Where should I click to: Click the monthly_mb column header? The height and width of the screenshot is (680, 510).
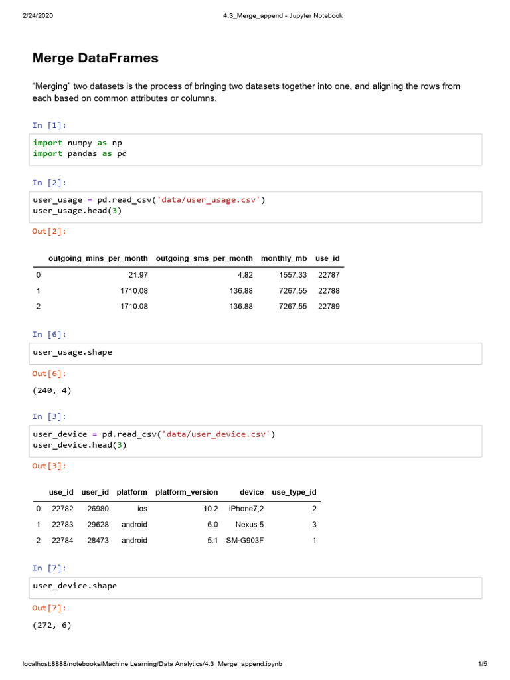(284, 258)
